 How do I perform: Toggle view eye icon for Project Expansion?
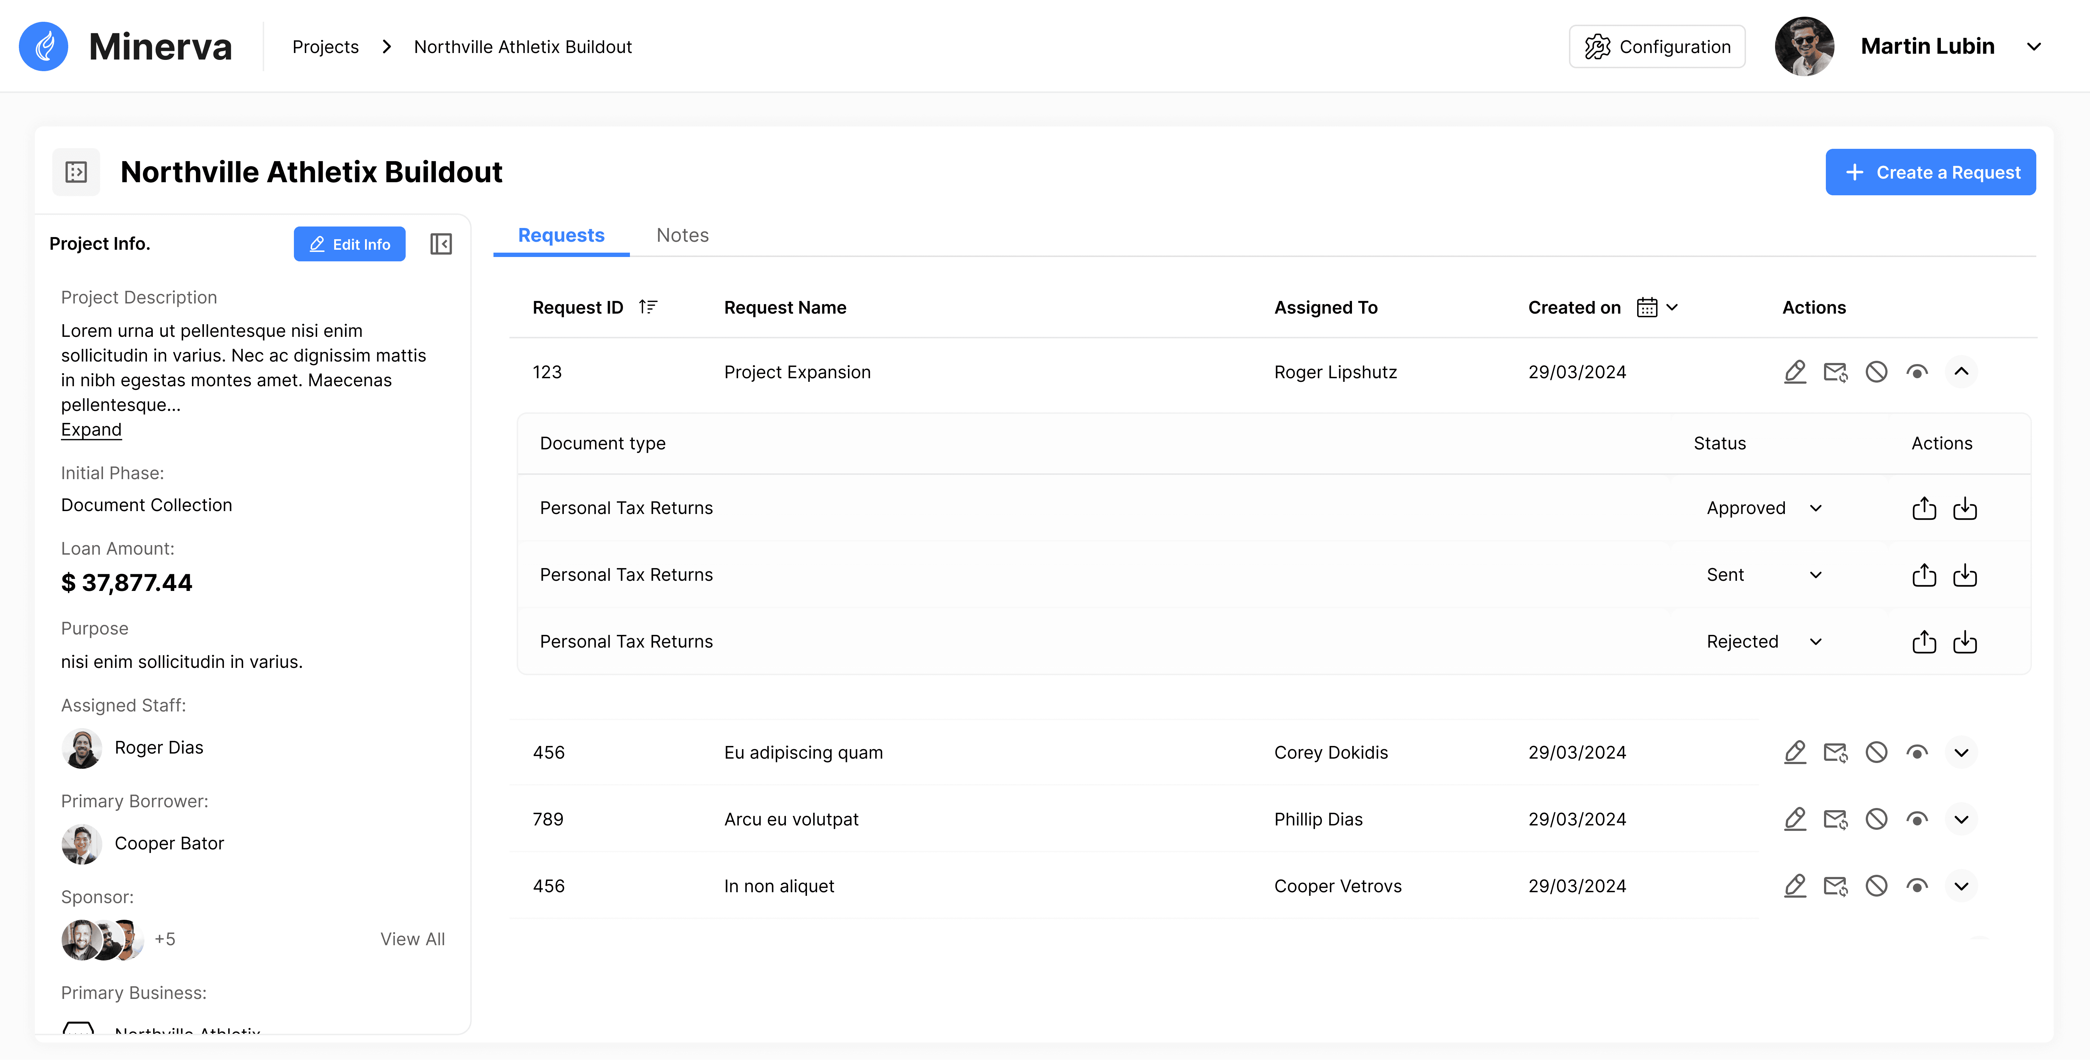click(x=1916, y=372)
